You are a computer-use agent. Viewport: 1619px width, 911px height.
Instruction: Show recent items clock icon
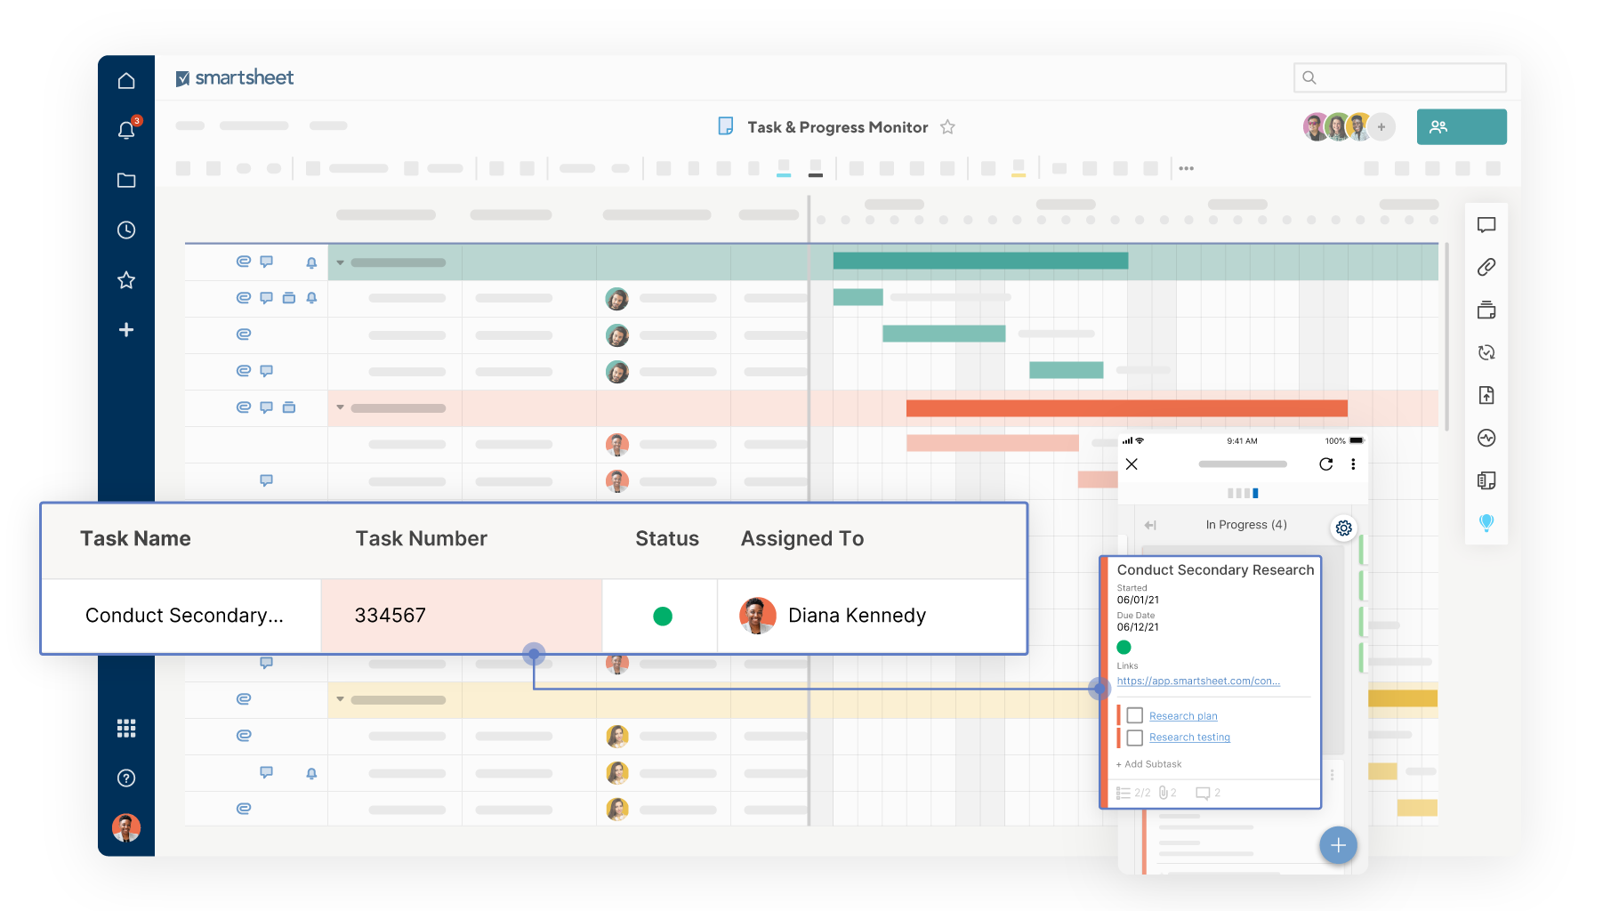(126, 230)
